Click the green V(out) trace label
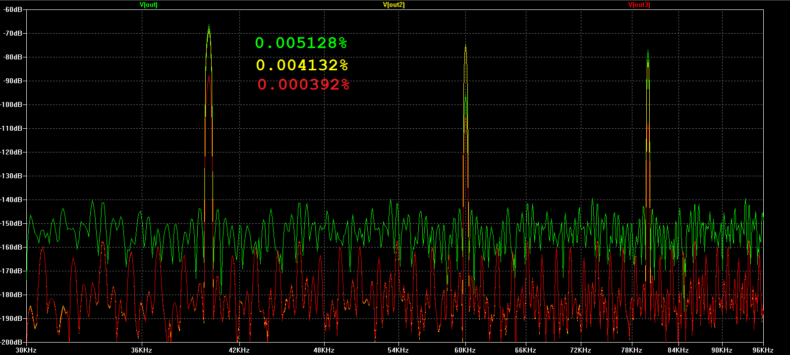The height and width of the screenshot is (355, 790). click(x=149, y=4)
